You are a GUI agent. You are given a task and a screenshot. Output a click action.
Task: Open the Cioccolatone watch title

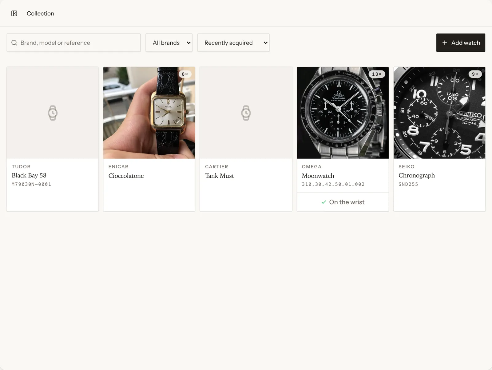[126, 176]
